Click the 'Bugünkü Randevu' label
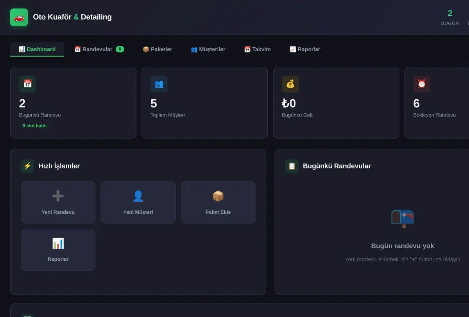The height and width of the screenshot is (317, 469). point(40,115)
